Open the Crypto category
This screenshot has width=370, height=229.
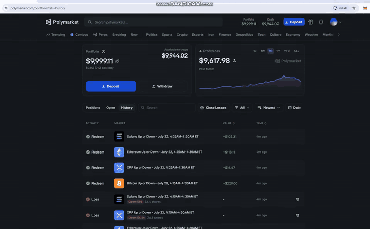(x=182, y=35)
